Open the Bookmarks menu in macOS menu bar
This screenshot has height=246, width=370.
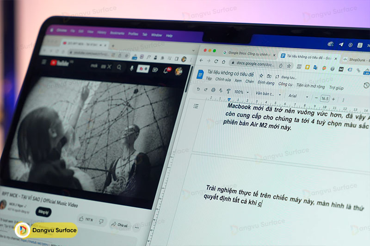pos(117,33)
